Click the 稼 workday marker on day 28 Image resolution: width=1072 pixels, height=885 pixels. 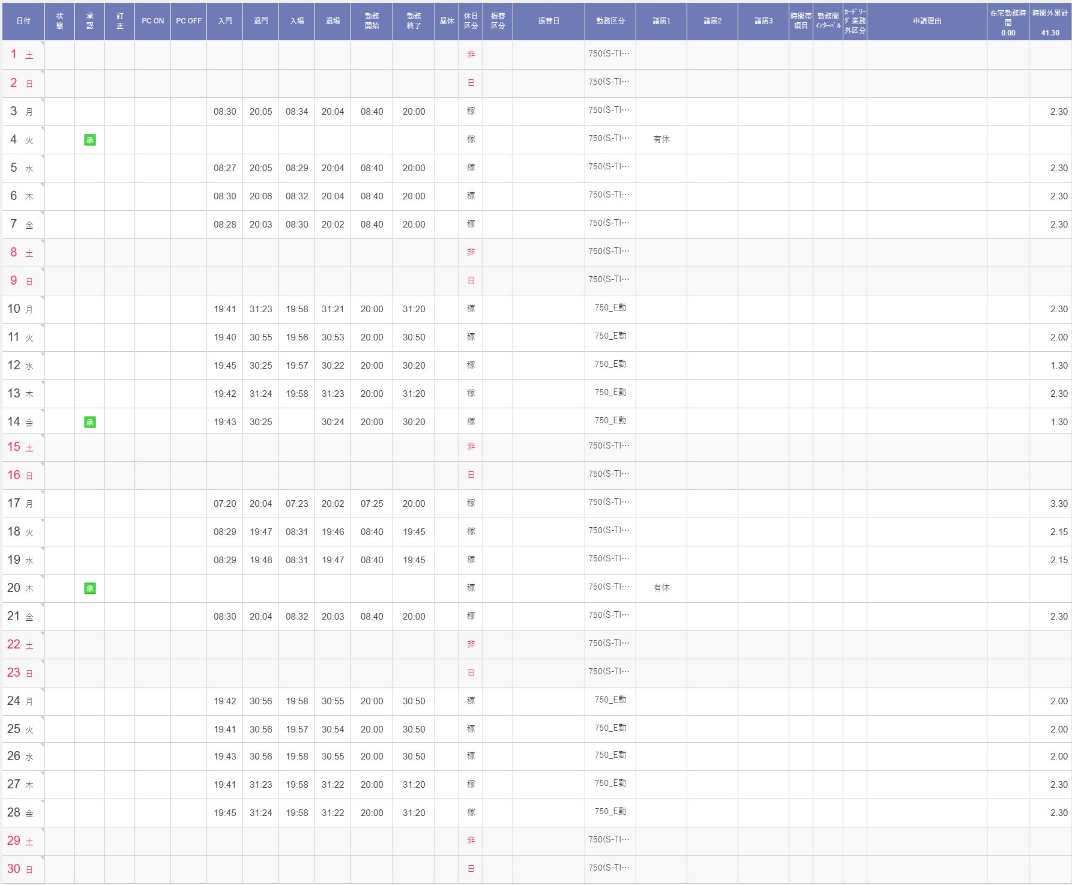pos(471,812)
